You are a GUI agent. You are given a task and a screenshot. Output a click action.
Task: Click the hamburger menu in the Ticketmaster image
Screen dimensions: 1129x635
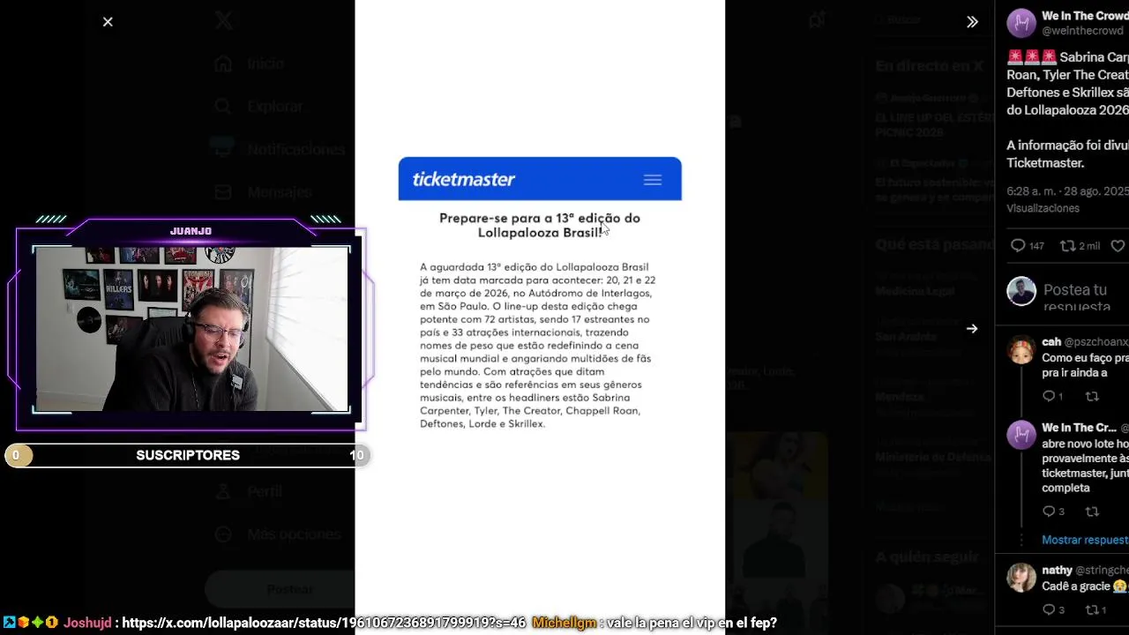653,180
